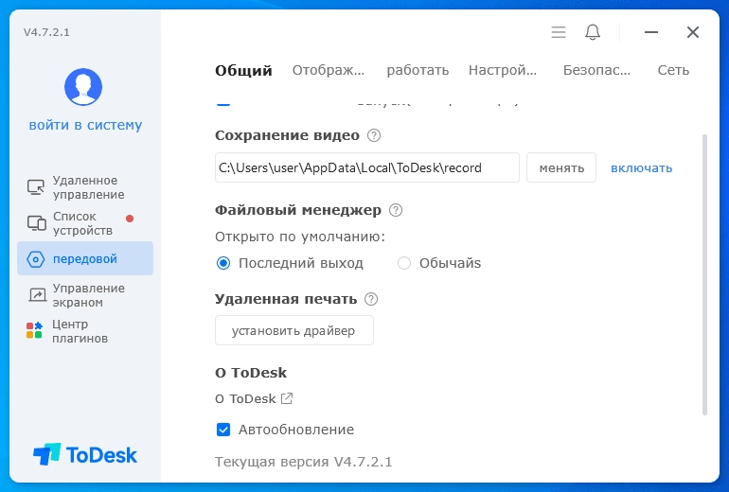Click the включать link
729x492 pixels.
(641, 167)
